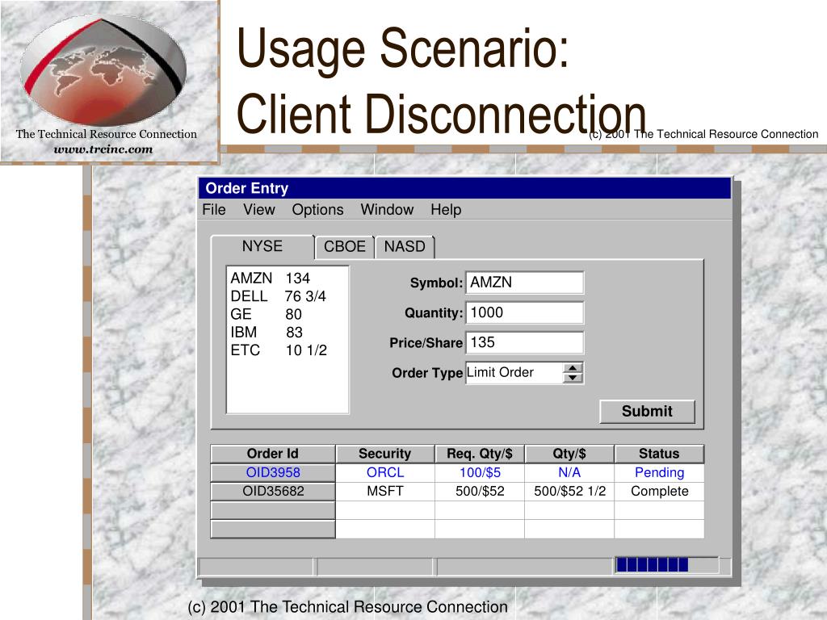
Task: Click the Order Type up arrow
Action: point(573,367)
